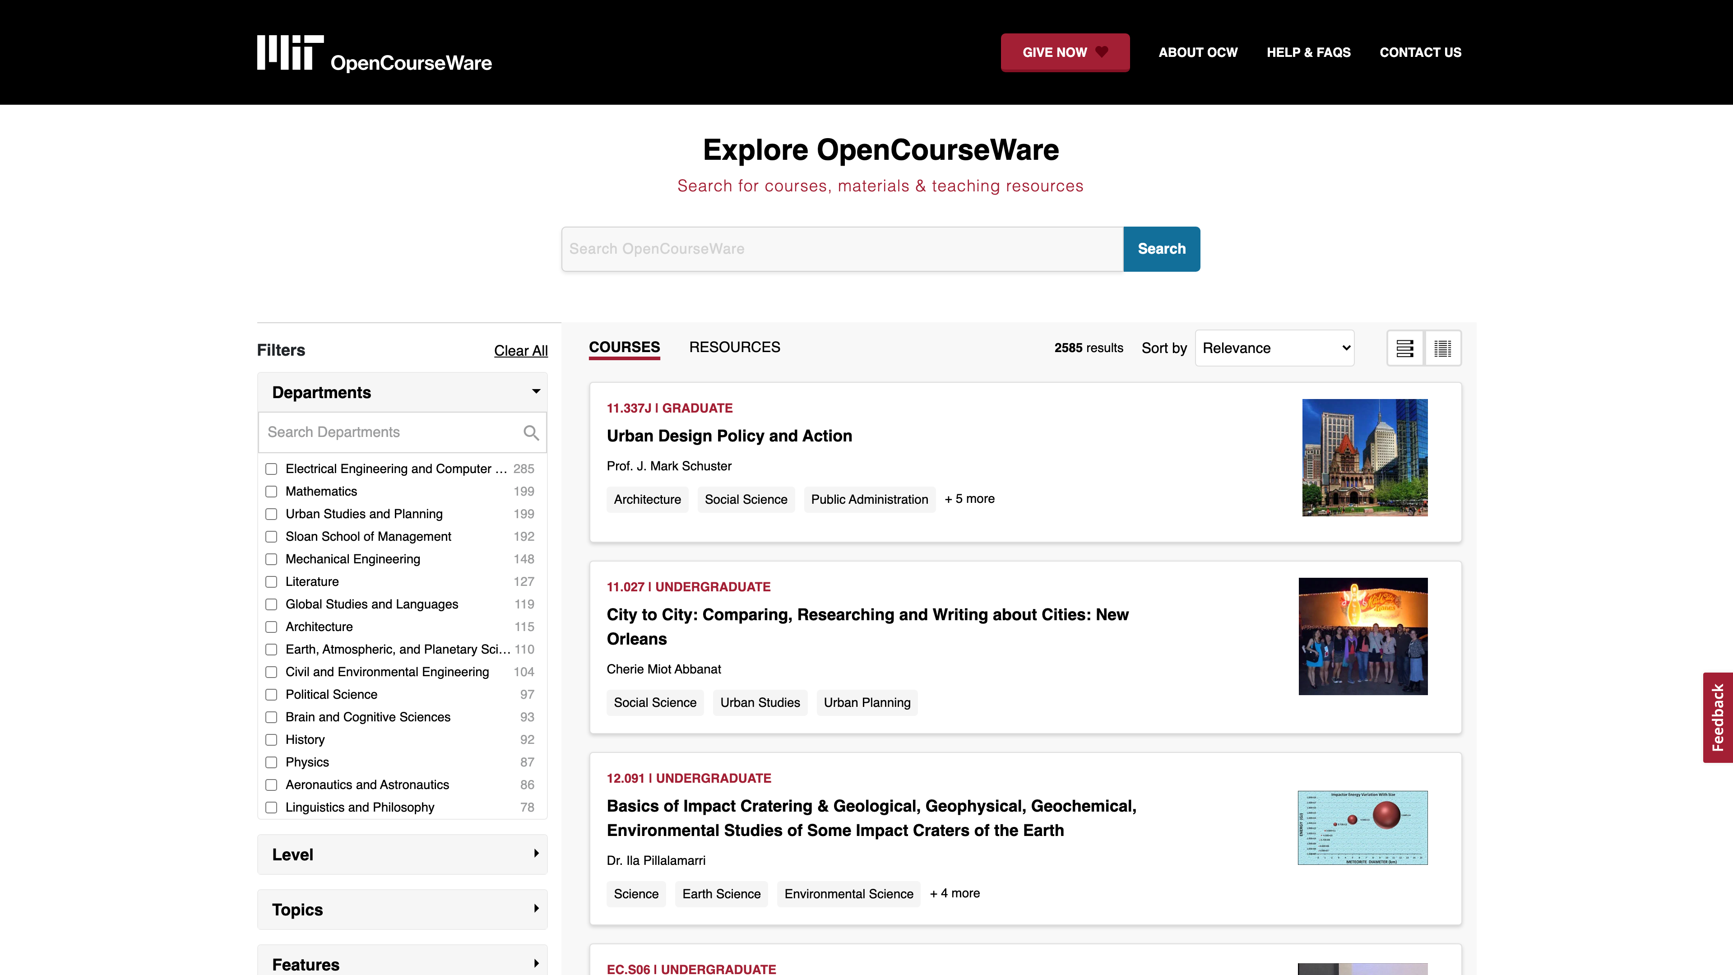Toggle the Earth, Atmospheric, and Planetary Sciences checkbox
The height and width of the screenshot is (975, 1733).
tap(271, 650)
